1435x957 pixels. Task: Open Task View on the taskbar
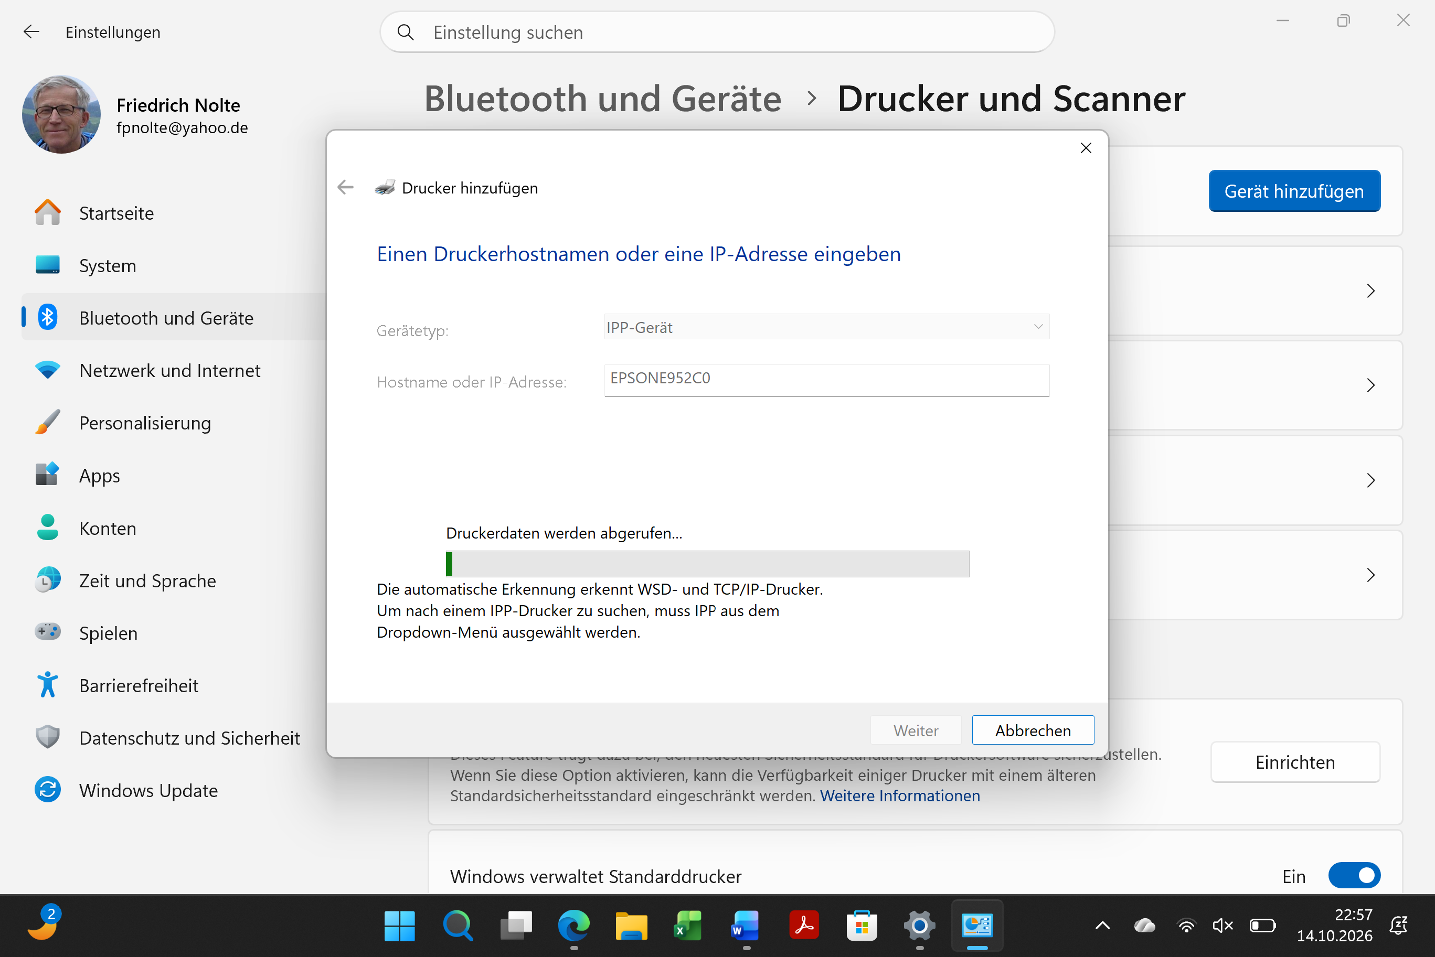[x=515, y=926]
